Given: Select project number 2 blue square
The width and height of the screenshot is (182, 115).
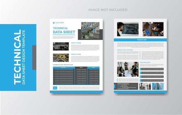Looking at the screenshot, I should [141, 73].
